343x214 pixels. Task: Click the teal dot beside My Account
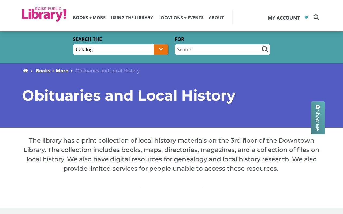pos(306,17)
